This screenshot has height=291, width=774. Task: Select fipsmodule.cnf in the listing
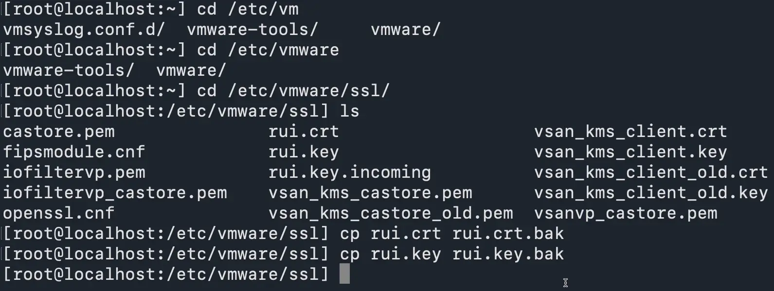coord(74,152)
